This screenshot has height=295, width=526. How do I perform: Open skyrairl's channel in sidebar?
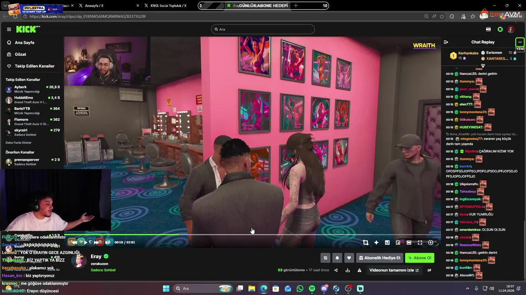click(32, 132)
